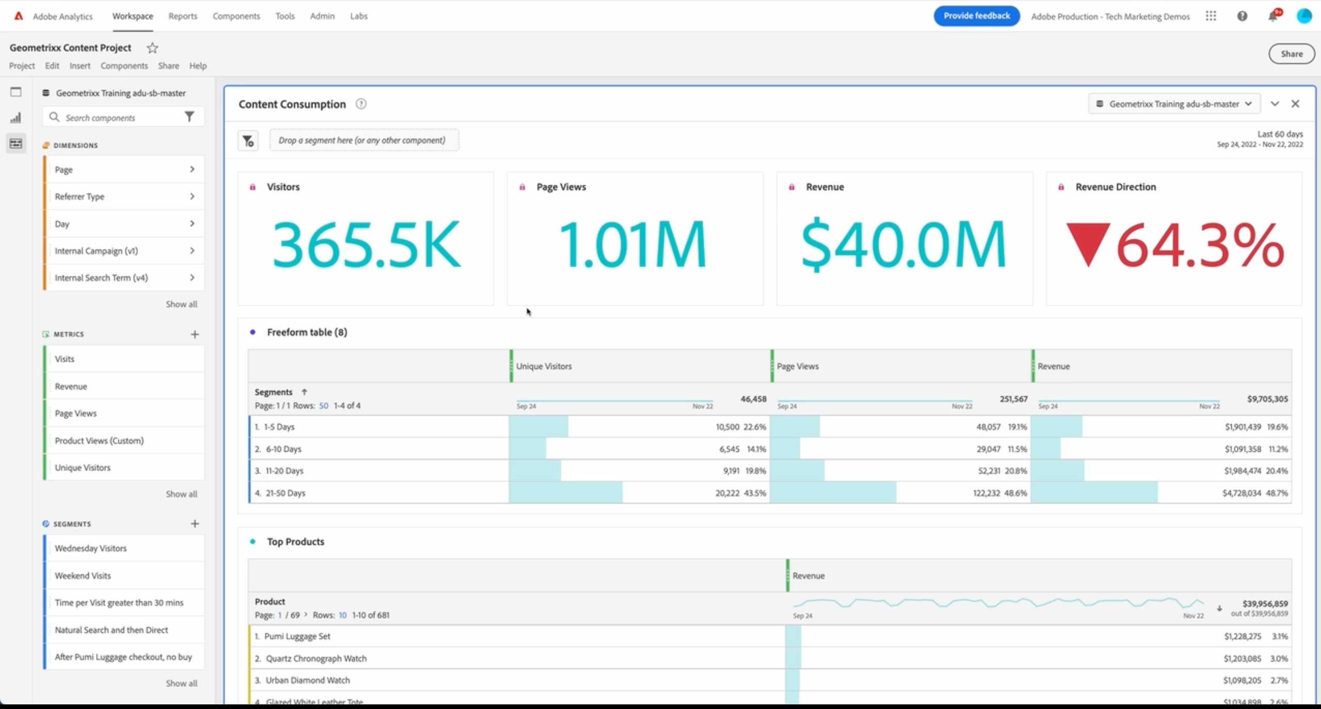1321x709 pixels.
Task: Click the add metrics icon
Action: (x=193, y=333)
